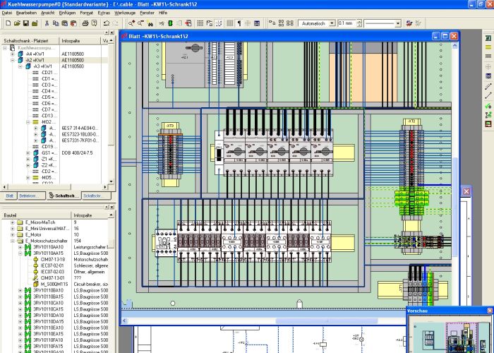Open the Werkzeuge menu
This screenshot has width=494, height=353.
124,13
